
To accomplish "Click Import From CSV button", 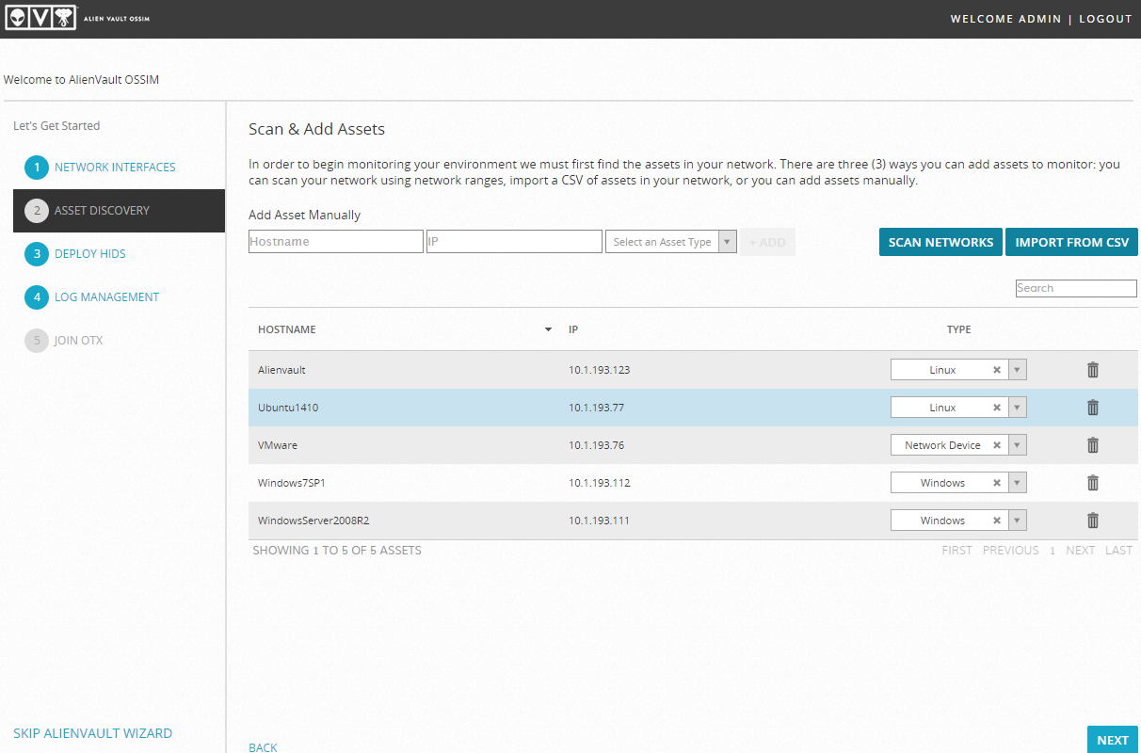I will [x=1071, y=242].
